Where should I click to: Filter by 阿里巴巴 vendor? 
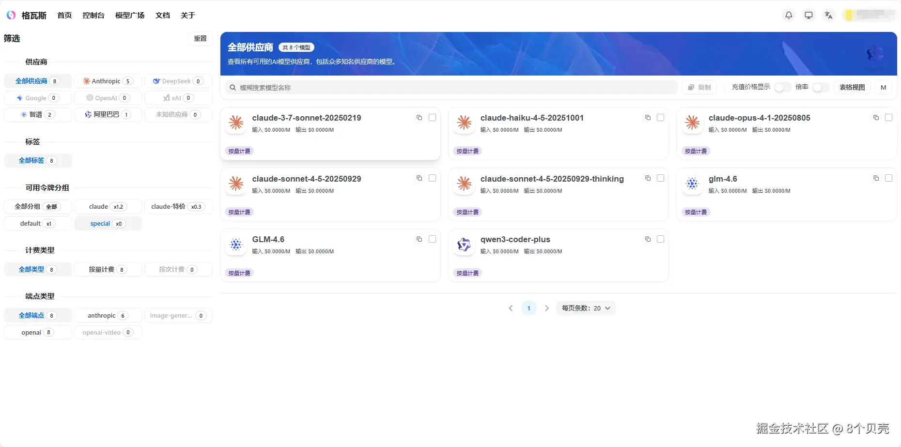[108, 114]
